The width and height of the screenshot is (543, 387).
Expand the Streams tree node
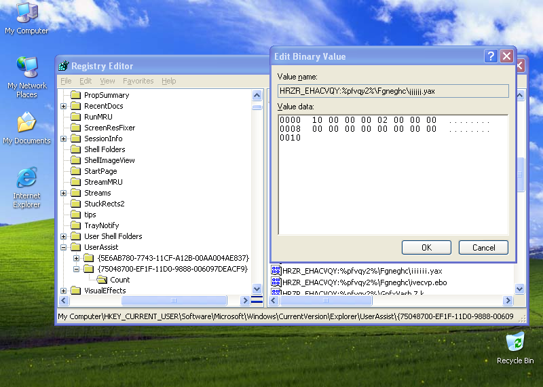click(x=63, y=193)
